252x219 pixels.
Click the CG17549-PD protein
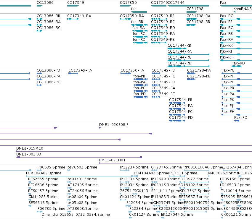155,85
